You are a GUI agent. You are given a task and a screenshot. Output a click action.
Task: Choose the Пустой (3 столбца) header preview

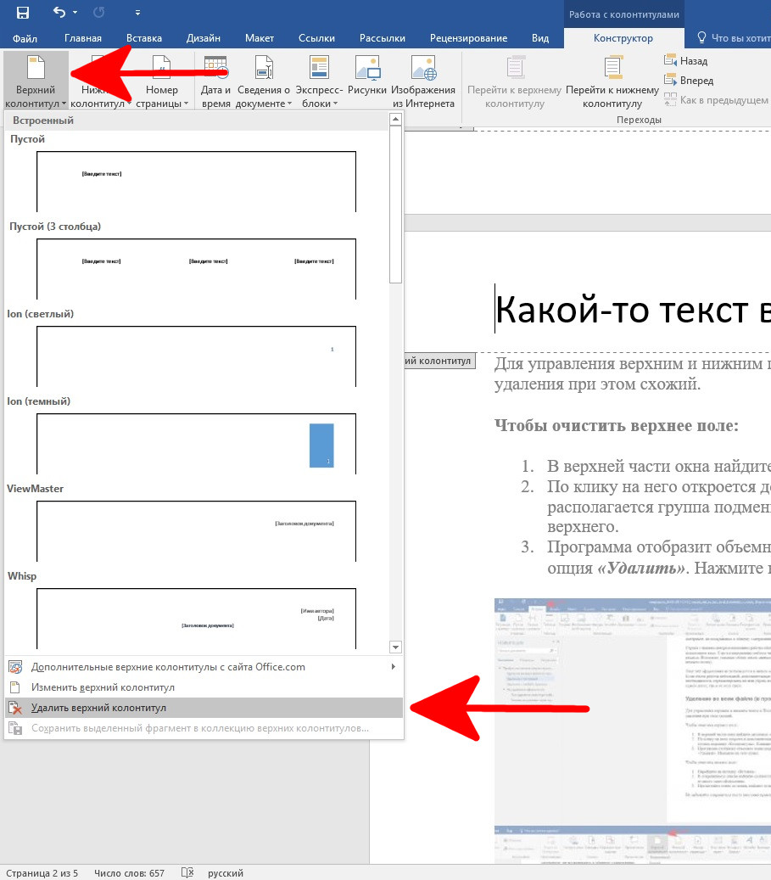197,269
